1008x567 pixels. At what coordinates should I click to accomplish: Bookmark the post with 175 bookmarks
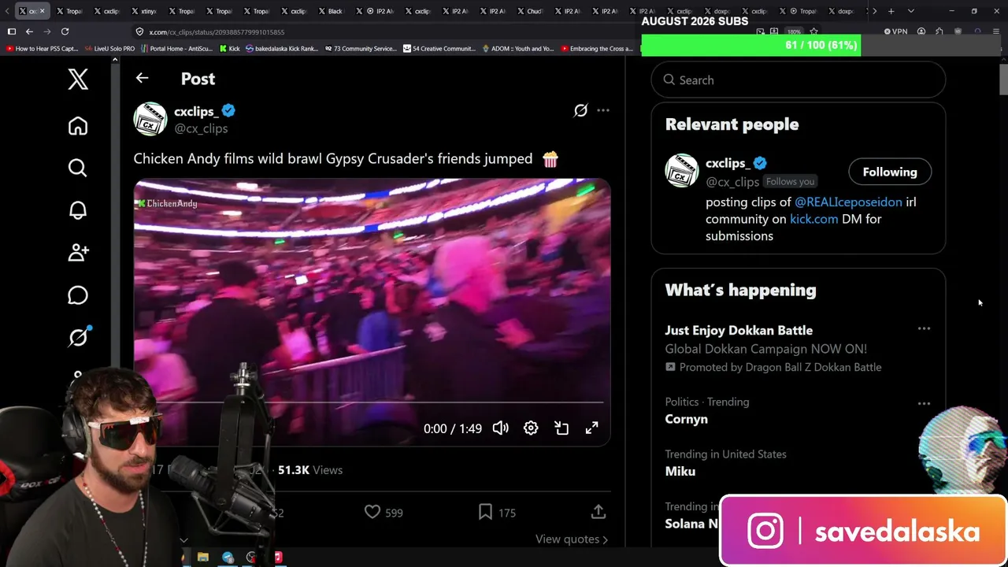497,512
